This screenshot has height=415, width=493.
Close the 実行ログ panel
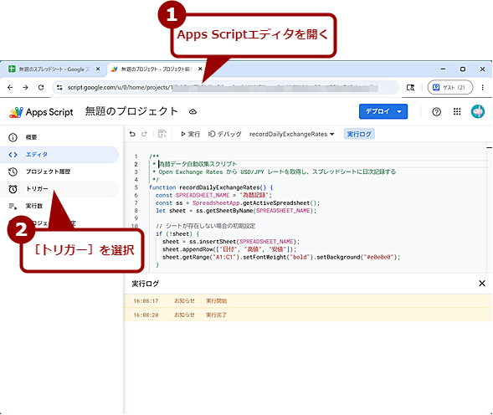(x=482, y=284)
